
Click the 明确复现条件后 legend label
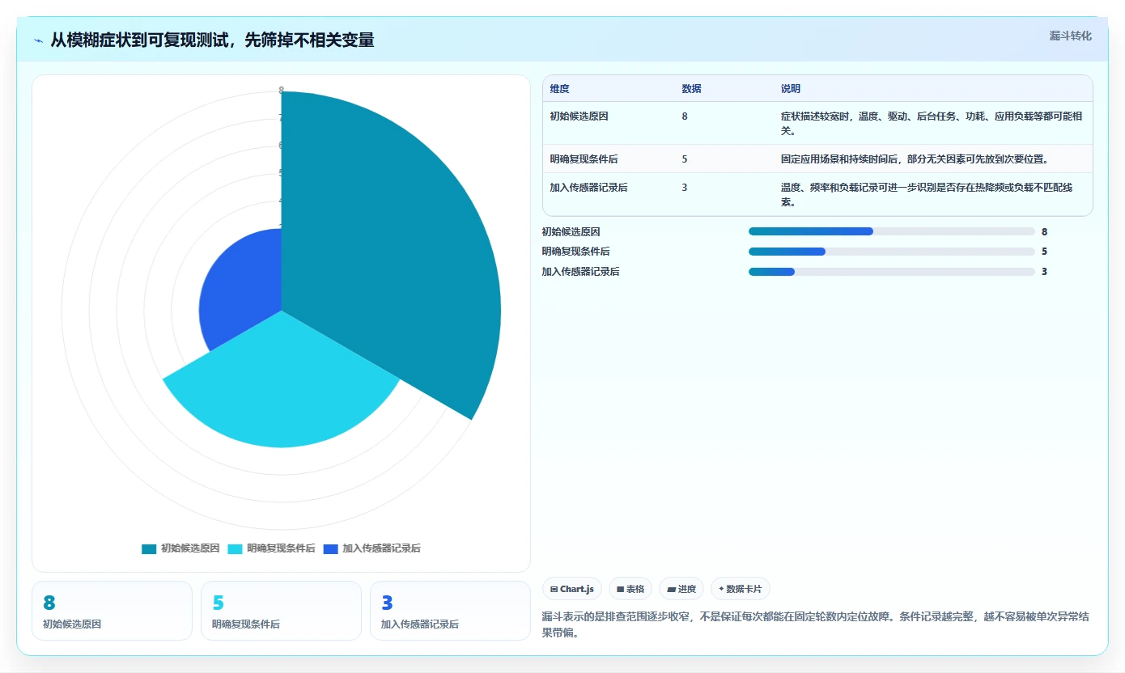coord(281,548)
